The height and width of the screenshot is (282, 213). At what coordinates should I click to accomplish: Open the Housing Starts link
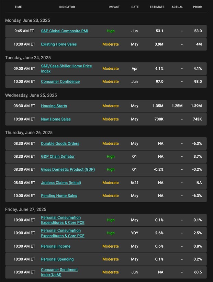(x=54, y=106)
